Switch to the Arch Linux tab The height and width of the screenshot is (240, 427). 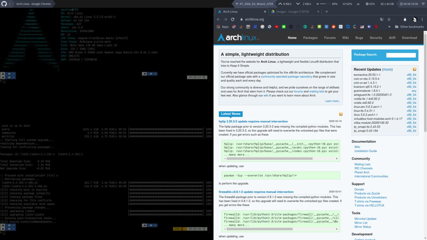(x=241, y=11)
